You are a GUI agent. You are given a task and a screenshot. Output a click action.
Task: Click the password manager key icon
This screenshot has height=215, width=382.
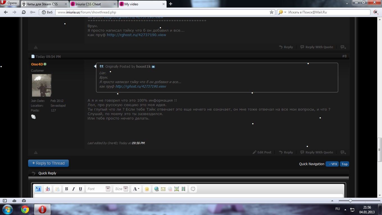[x=32, y=12]
